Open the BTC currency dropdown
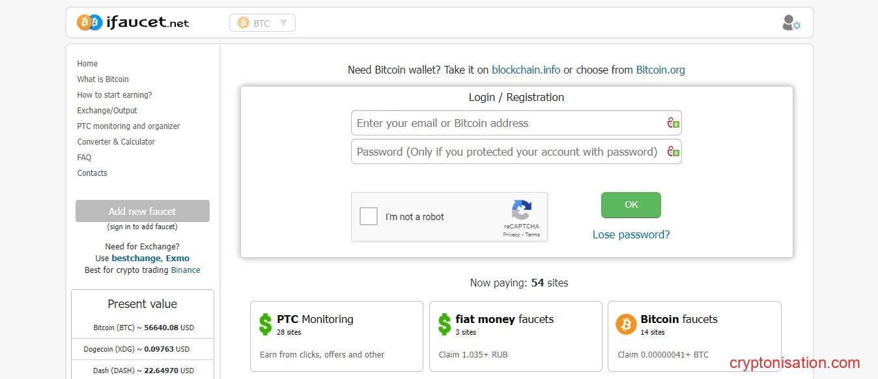 point(262,23)
